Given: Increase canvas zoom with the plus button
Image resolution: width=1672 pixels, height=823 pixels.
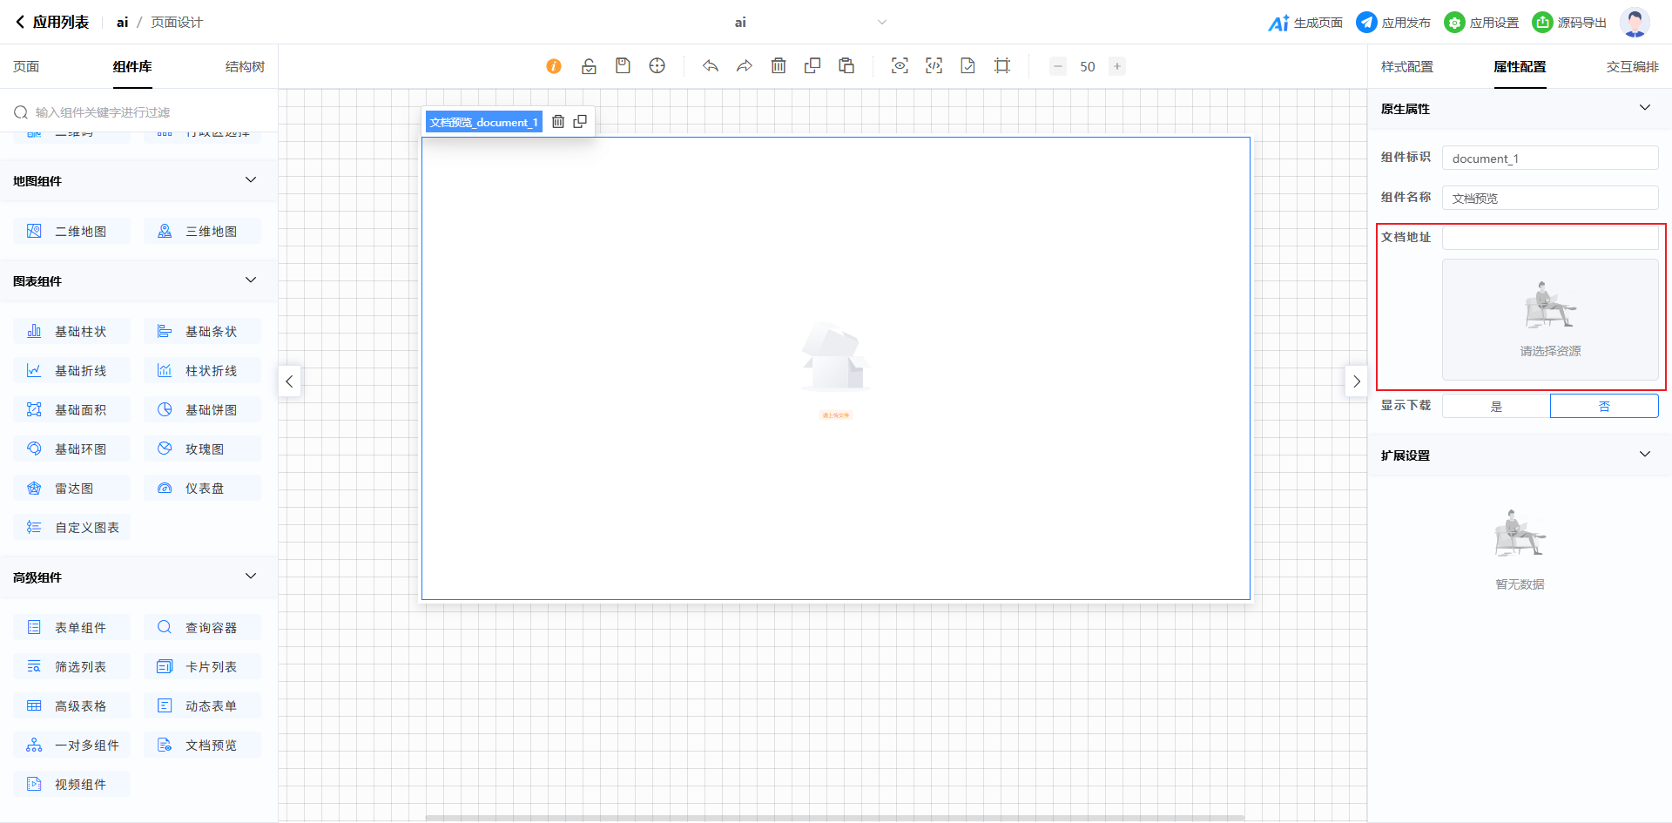Looking at the screenshot, I should click(1116, 66).
